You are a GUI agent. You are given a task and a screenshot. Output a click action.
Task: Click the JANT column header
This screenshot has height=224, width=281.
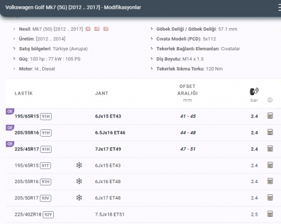tap(102, 93)
